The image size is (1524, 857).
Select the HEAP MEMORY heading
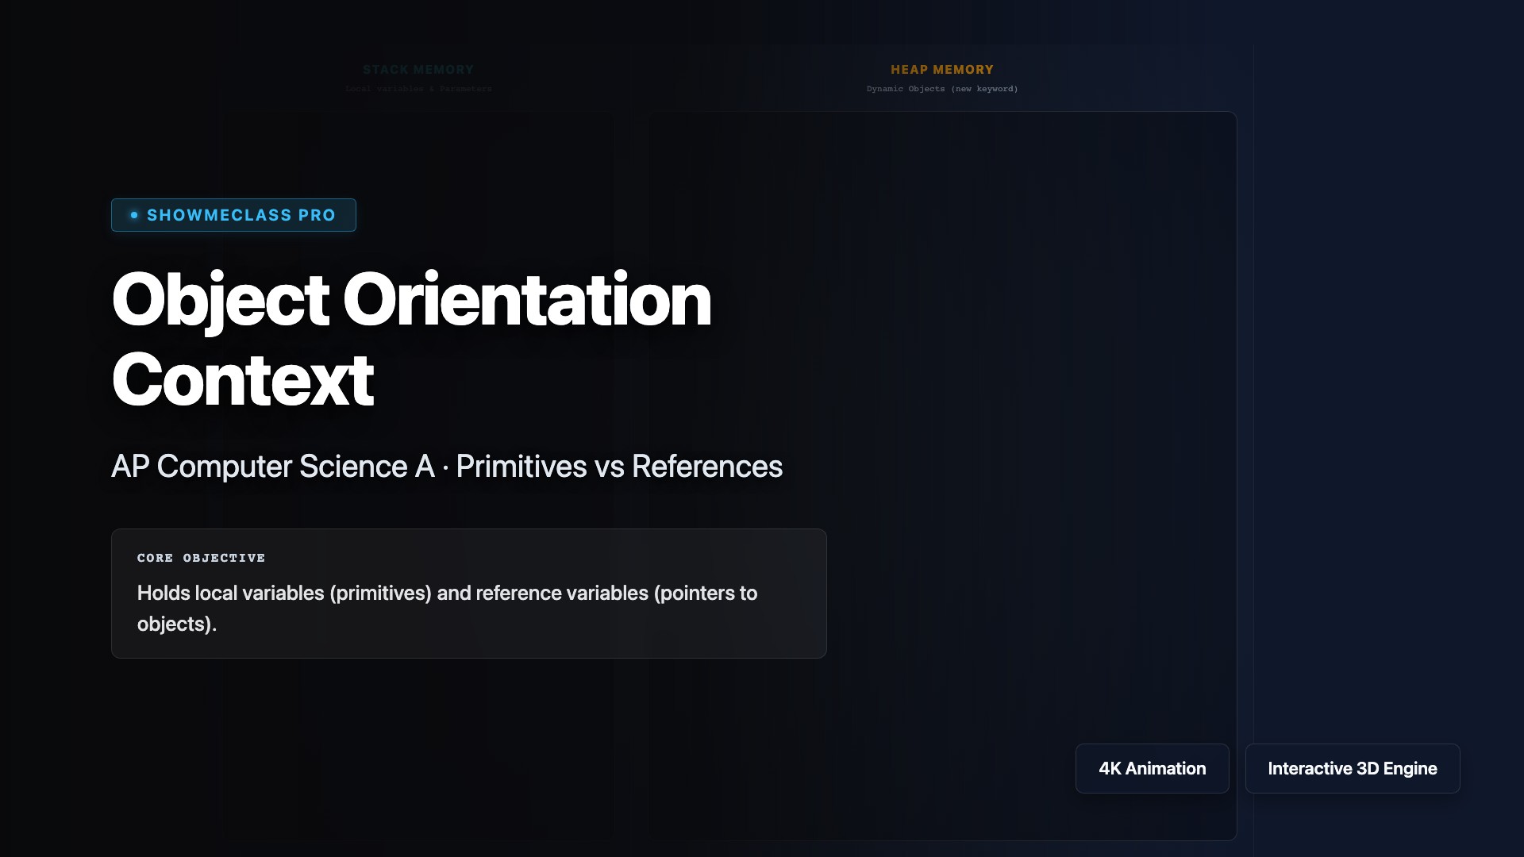941,70
